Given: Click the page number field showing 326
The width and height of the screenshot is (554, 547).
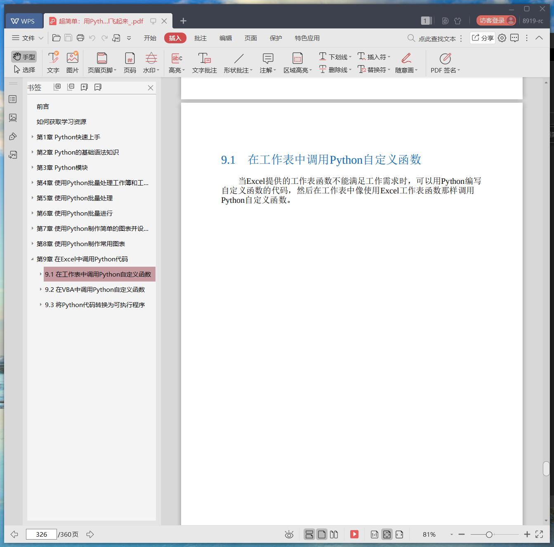Looking at the screenshot, I should (x=41, y=534).
